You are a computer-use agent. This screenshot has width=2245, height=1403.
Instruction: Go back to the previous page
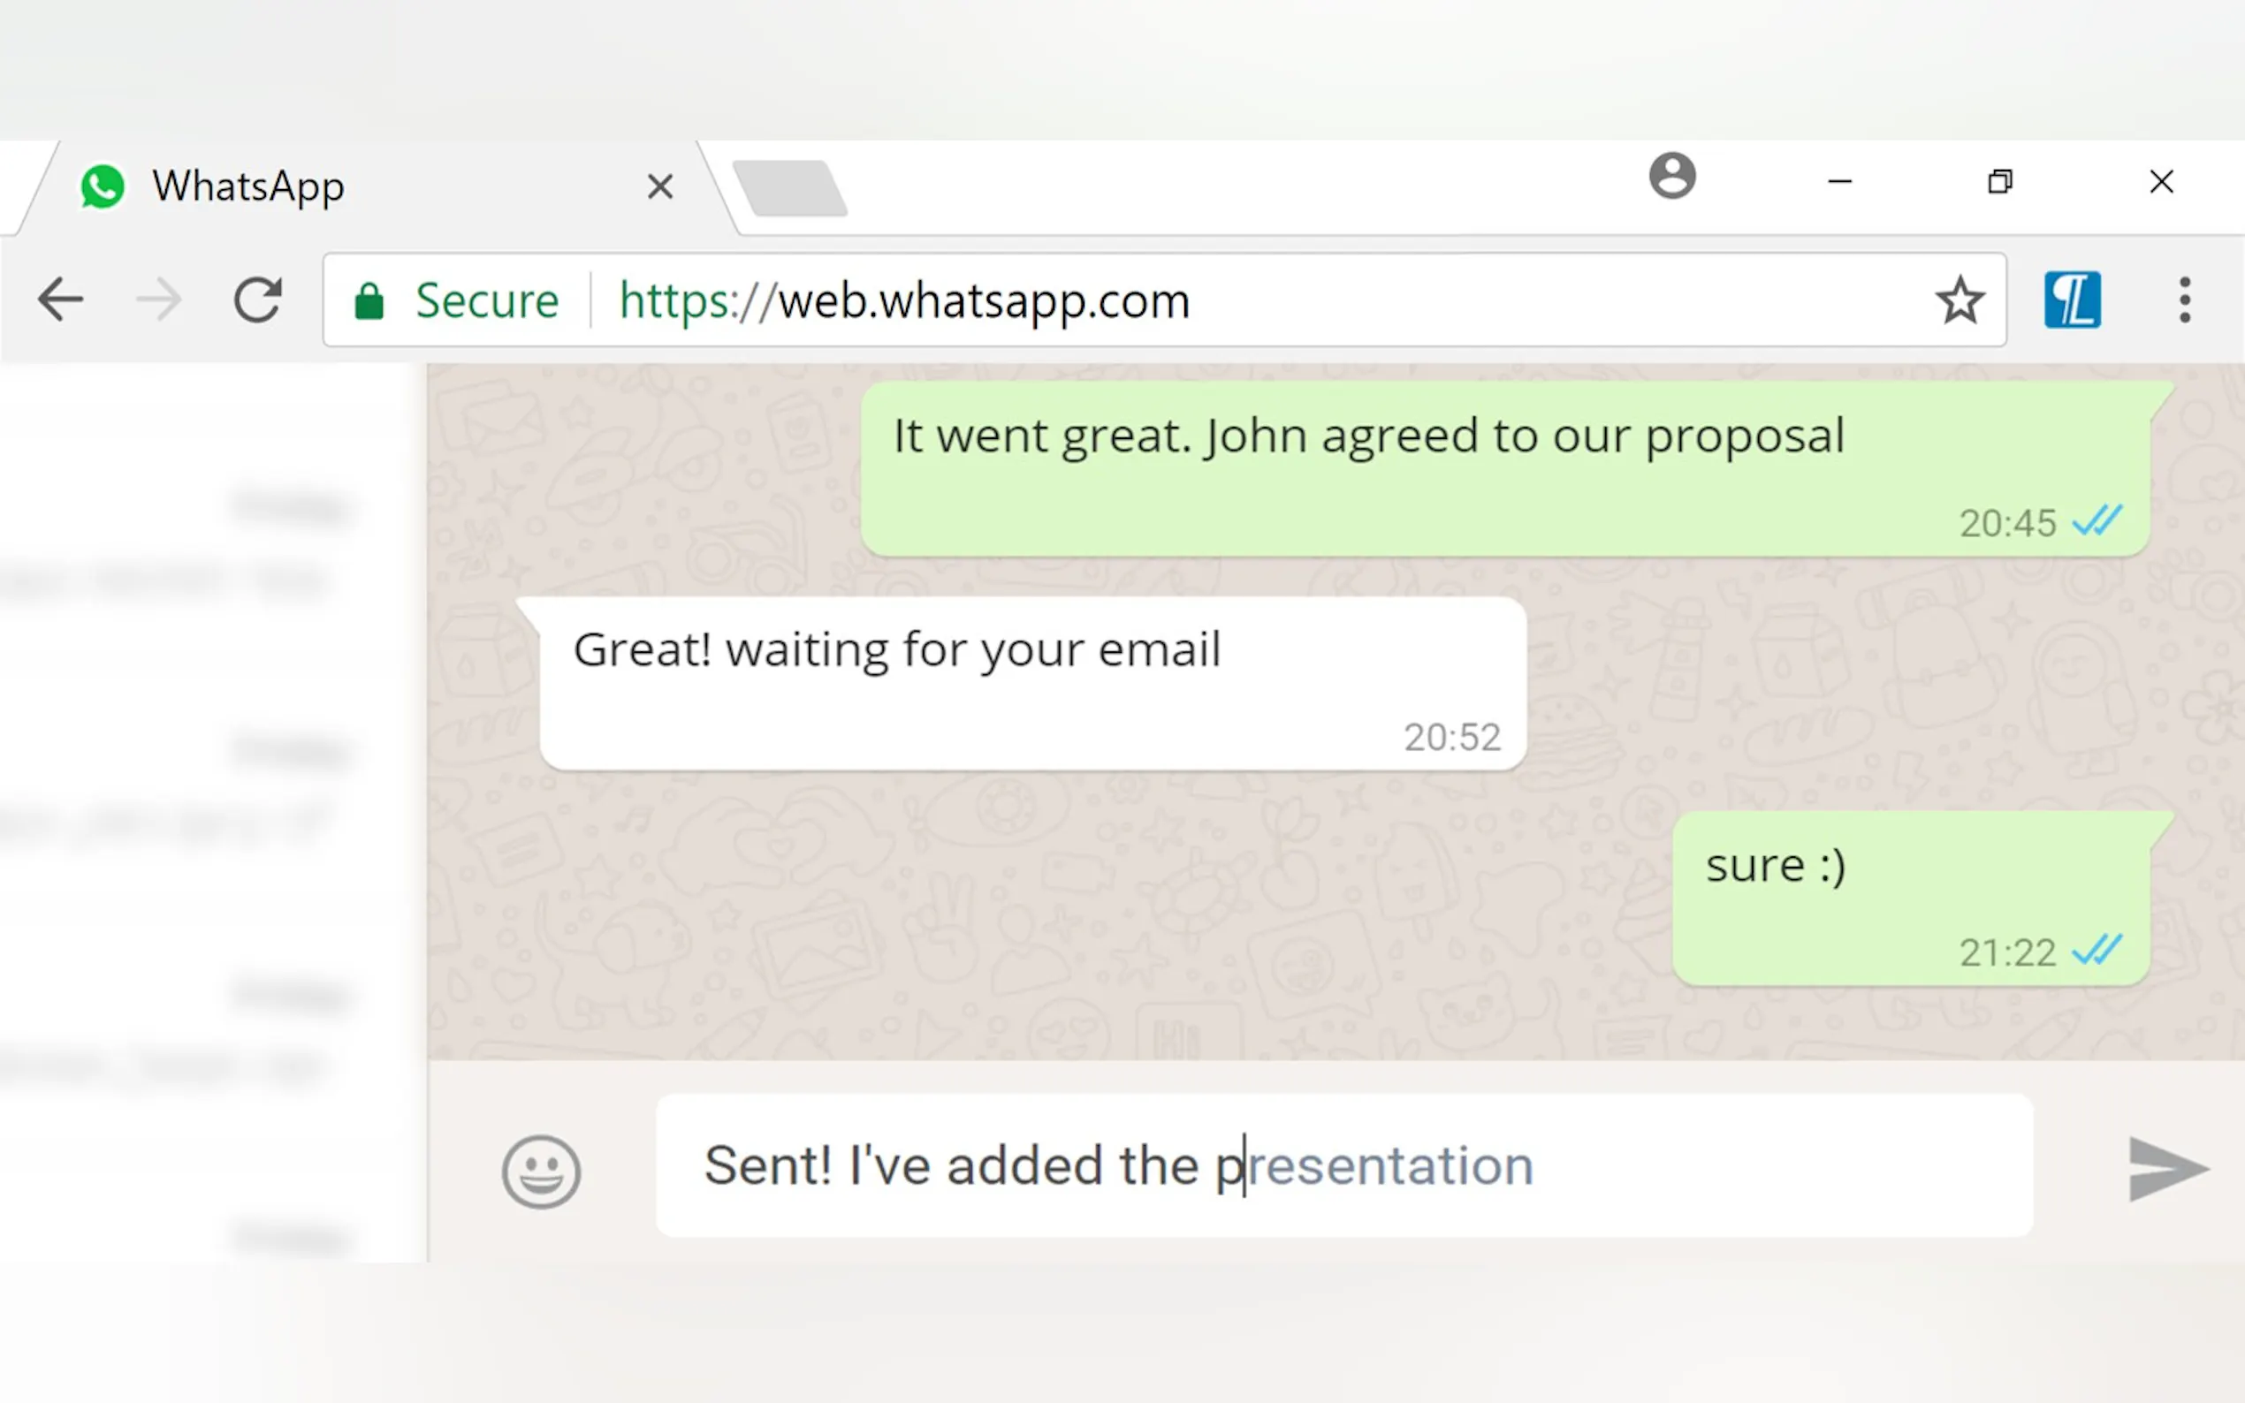(x=61, y=300)
